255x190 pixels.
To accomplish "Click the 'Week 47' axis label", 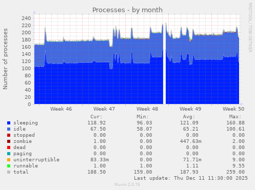I will 104,109.
